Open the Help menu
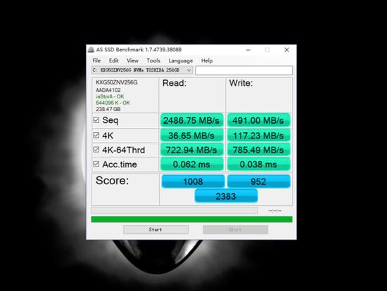The width and height of the screenshot is (387, 291). pos(207,60)
